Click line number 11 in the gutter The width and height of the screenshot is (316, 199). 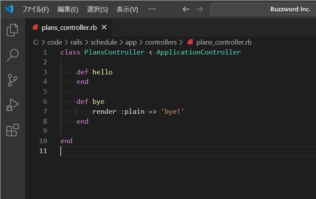pos(43,151)
